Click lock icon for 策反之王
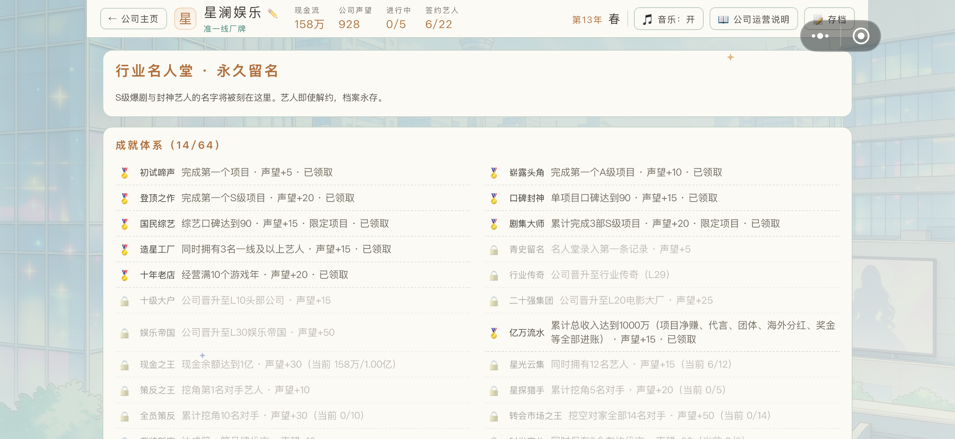The image size is (955, 439). pyautogui.click(x=125, y=390)
